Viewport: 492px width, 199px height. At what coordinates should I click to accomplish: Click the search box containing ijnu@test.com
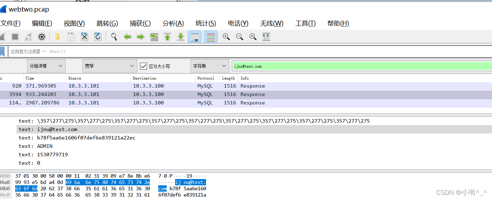pos(362,66)
